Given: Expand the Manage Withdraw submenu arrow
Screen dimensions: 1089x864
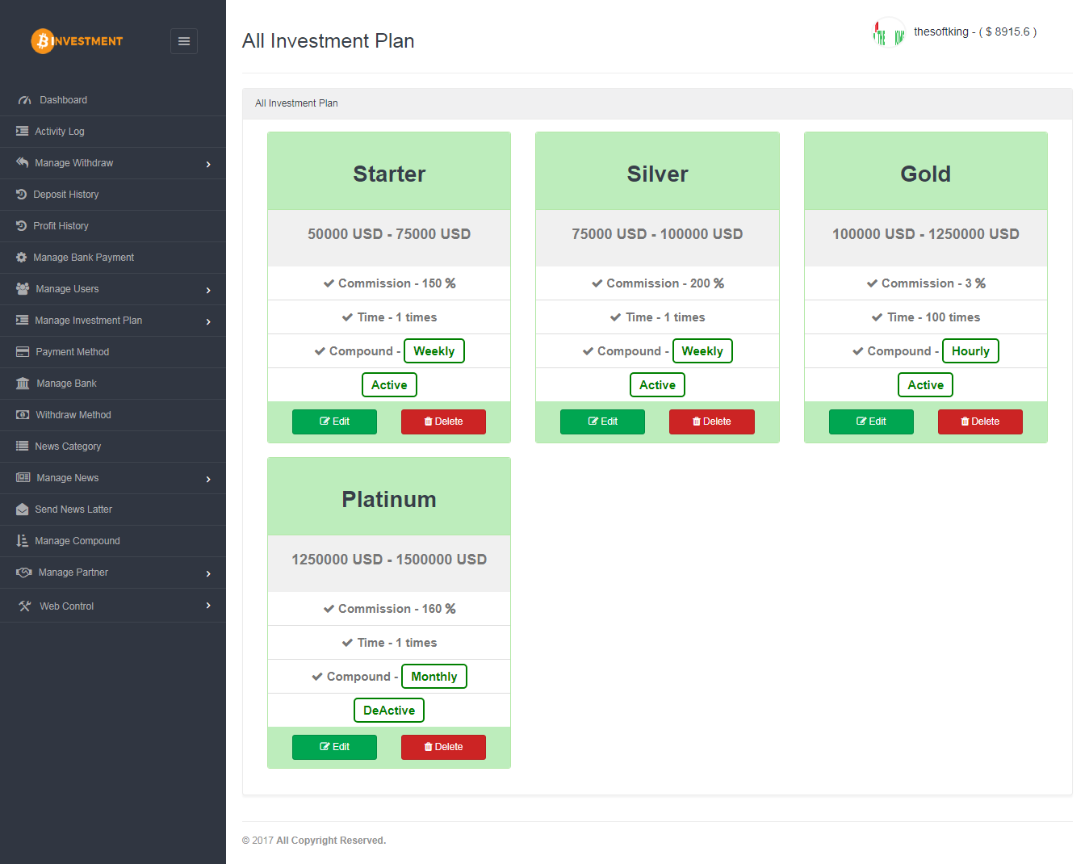Looking at the screenshot, I should click(208, 164).
